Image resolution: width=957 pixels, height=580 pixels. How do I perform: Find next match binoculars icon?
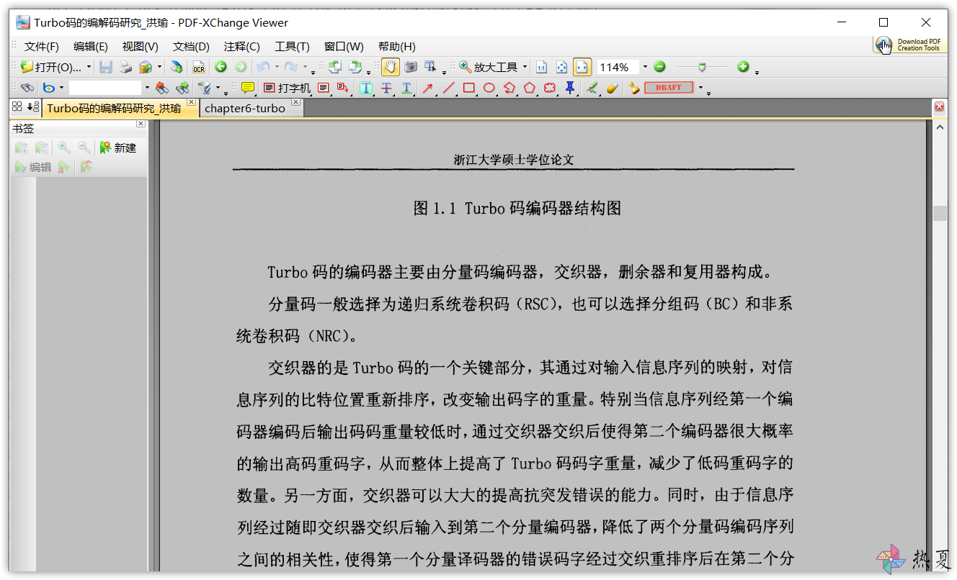point(182,88)
